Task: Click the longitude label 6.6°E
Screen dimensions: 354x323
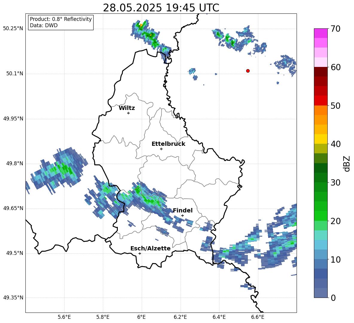Action: pyautogui.click(x=258, y=317)
